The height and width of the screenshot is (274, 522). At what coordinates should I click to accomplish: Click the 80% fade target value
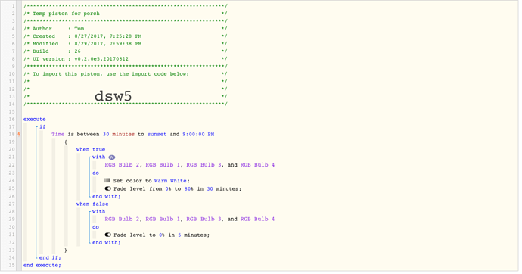pos(189,188)
